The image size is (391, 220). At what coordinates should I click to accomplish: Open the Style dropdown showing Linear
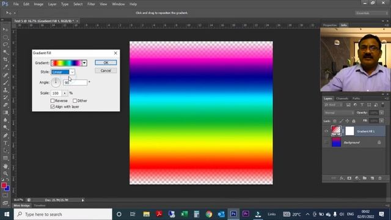coord(63,72)
